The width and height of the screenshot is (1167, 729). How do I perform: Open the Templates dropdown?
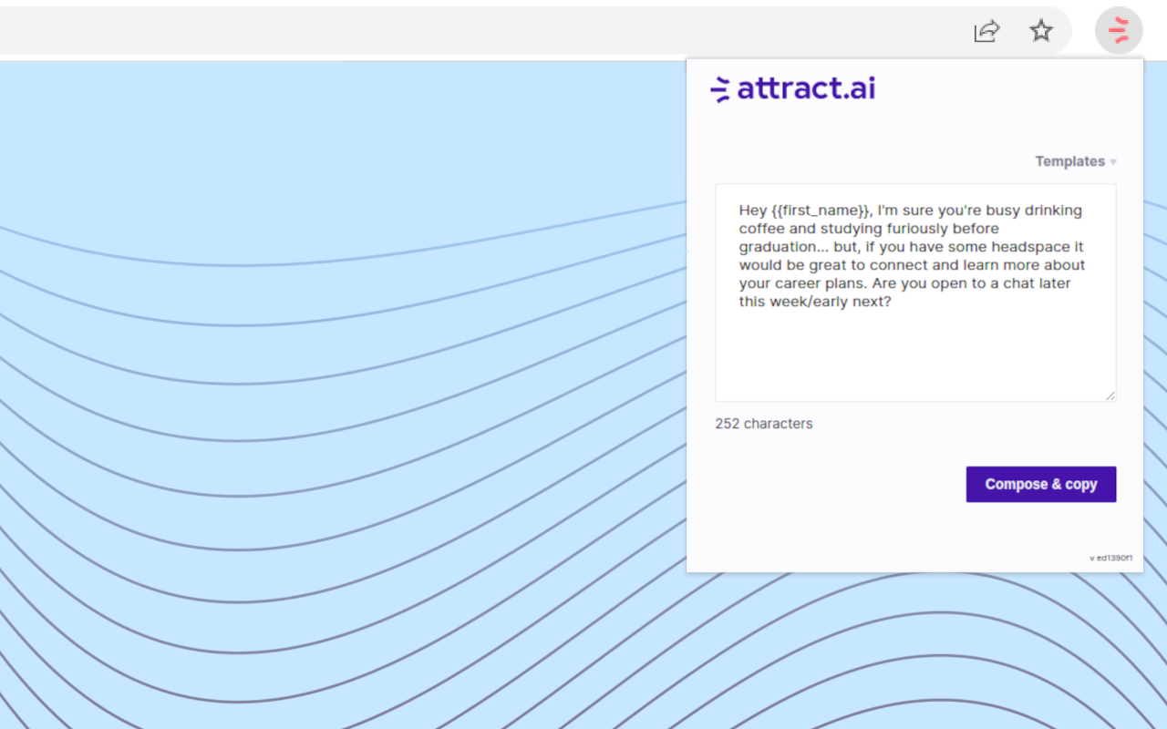(1076, 161)
